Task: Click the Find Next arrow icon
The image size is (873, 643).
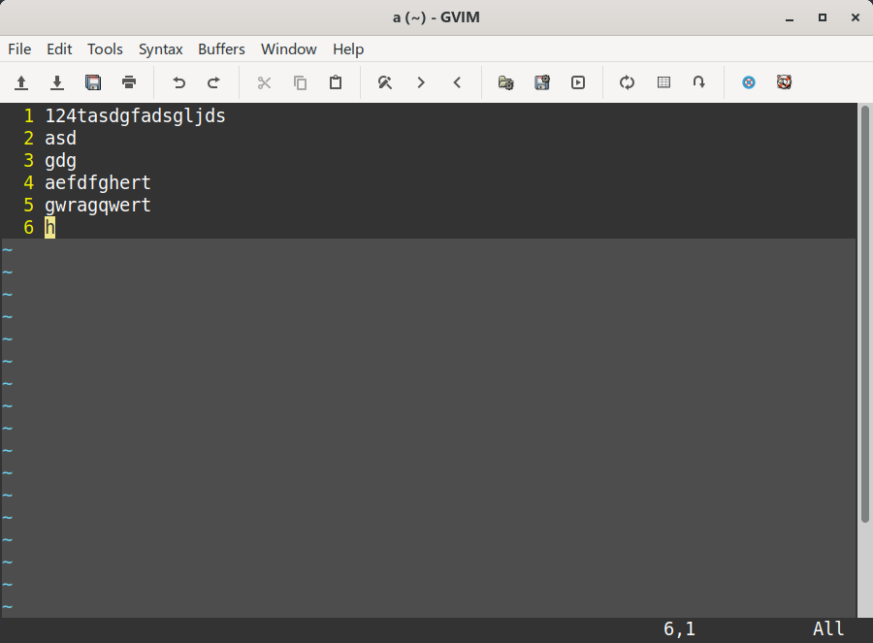Action: [x=421, y=83]
